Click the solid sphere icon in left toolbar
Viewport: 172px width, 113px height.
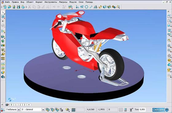point(3,72)
